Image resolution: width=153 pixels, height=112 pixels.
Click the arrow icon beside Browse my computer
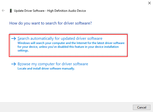pos(14,64)
